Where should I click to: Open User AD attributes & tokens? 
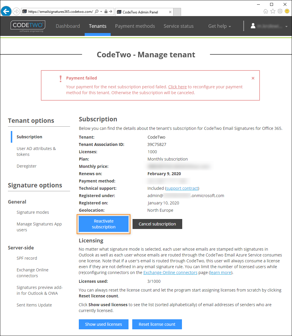36,151
